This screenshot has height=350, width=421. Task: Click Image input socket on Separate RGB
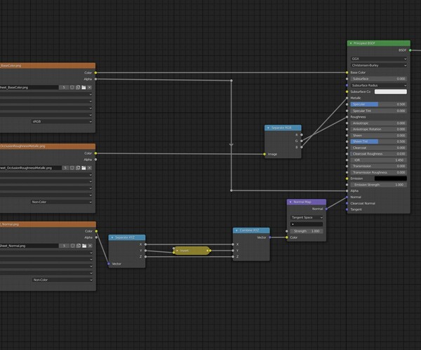pos(265,154)
